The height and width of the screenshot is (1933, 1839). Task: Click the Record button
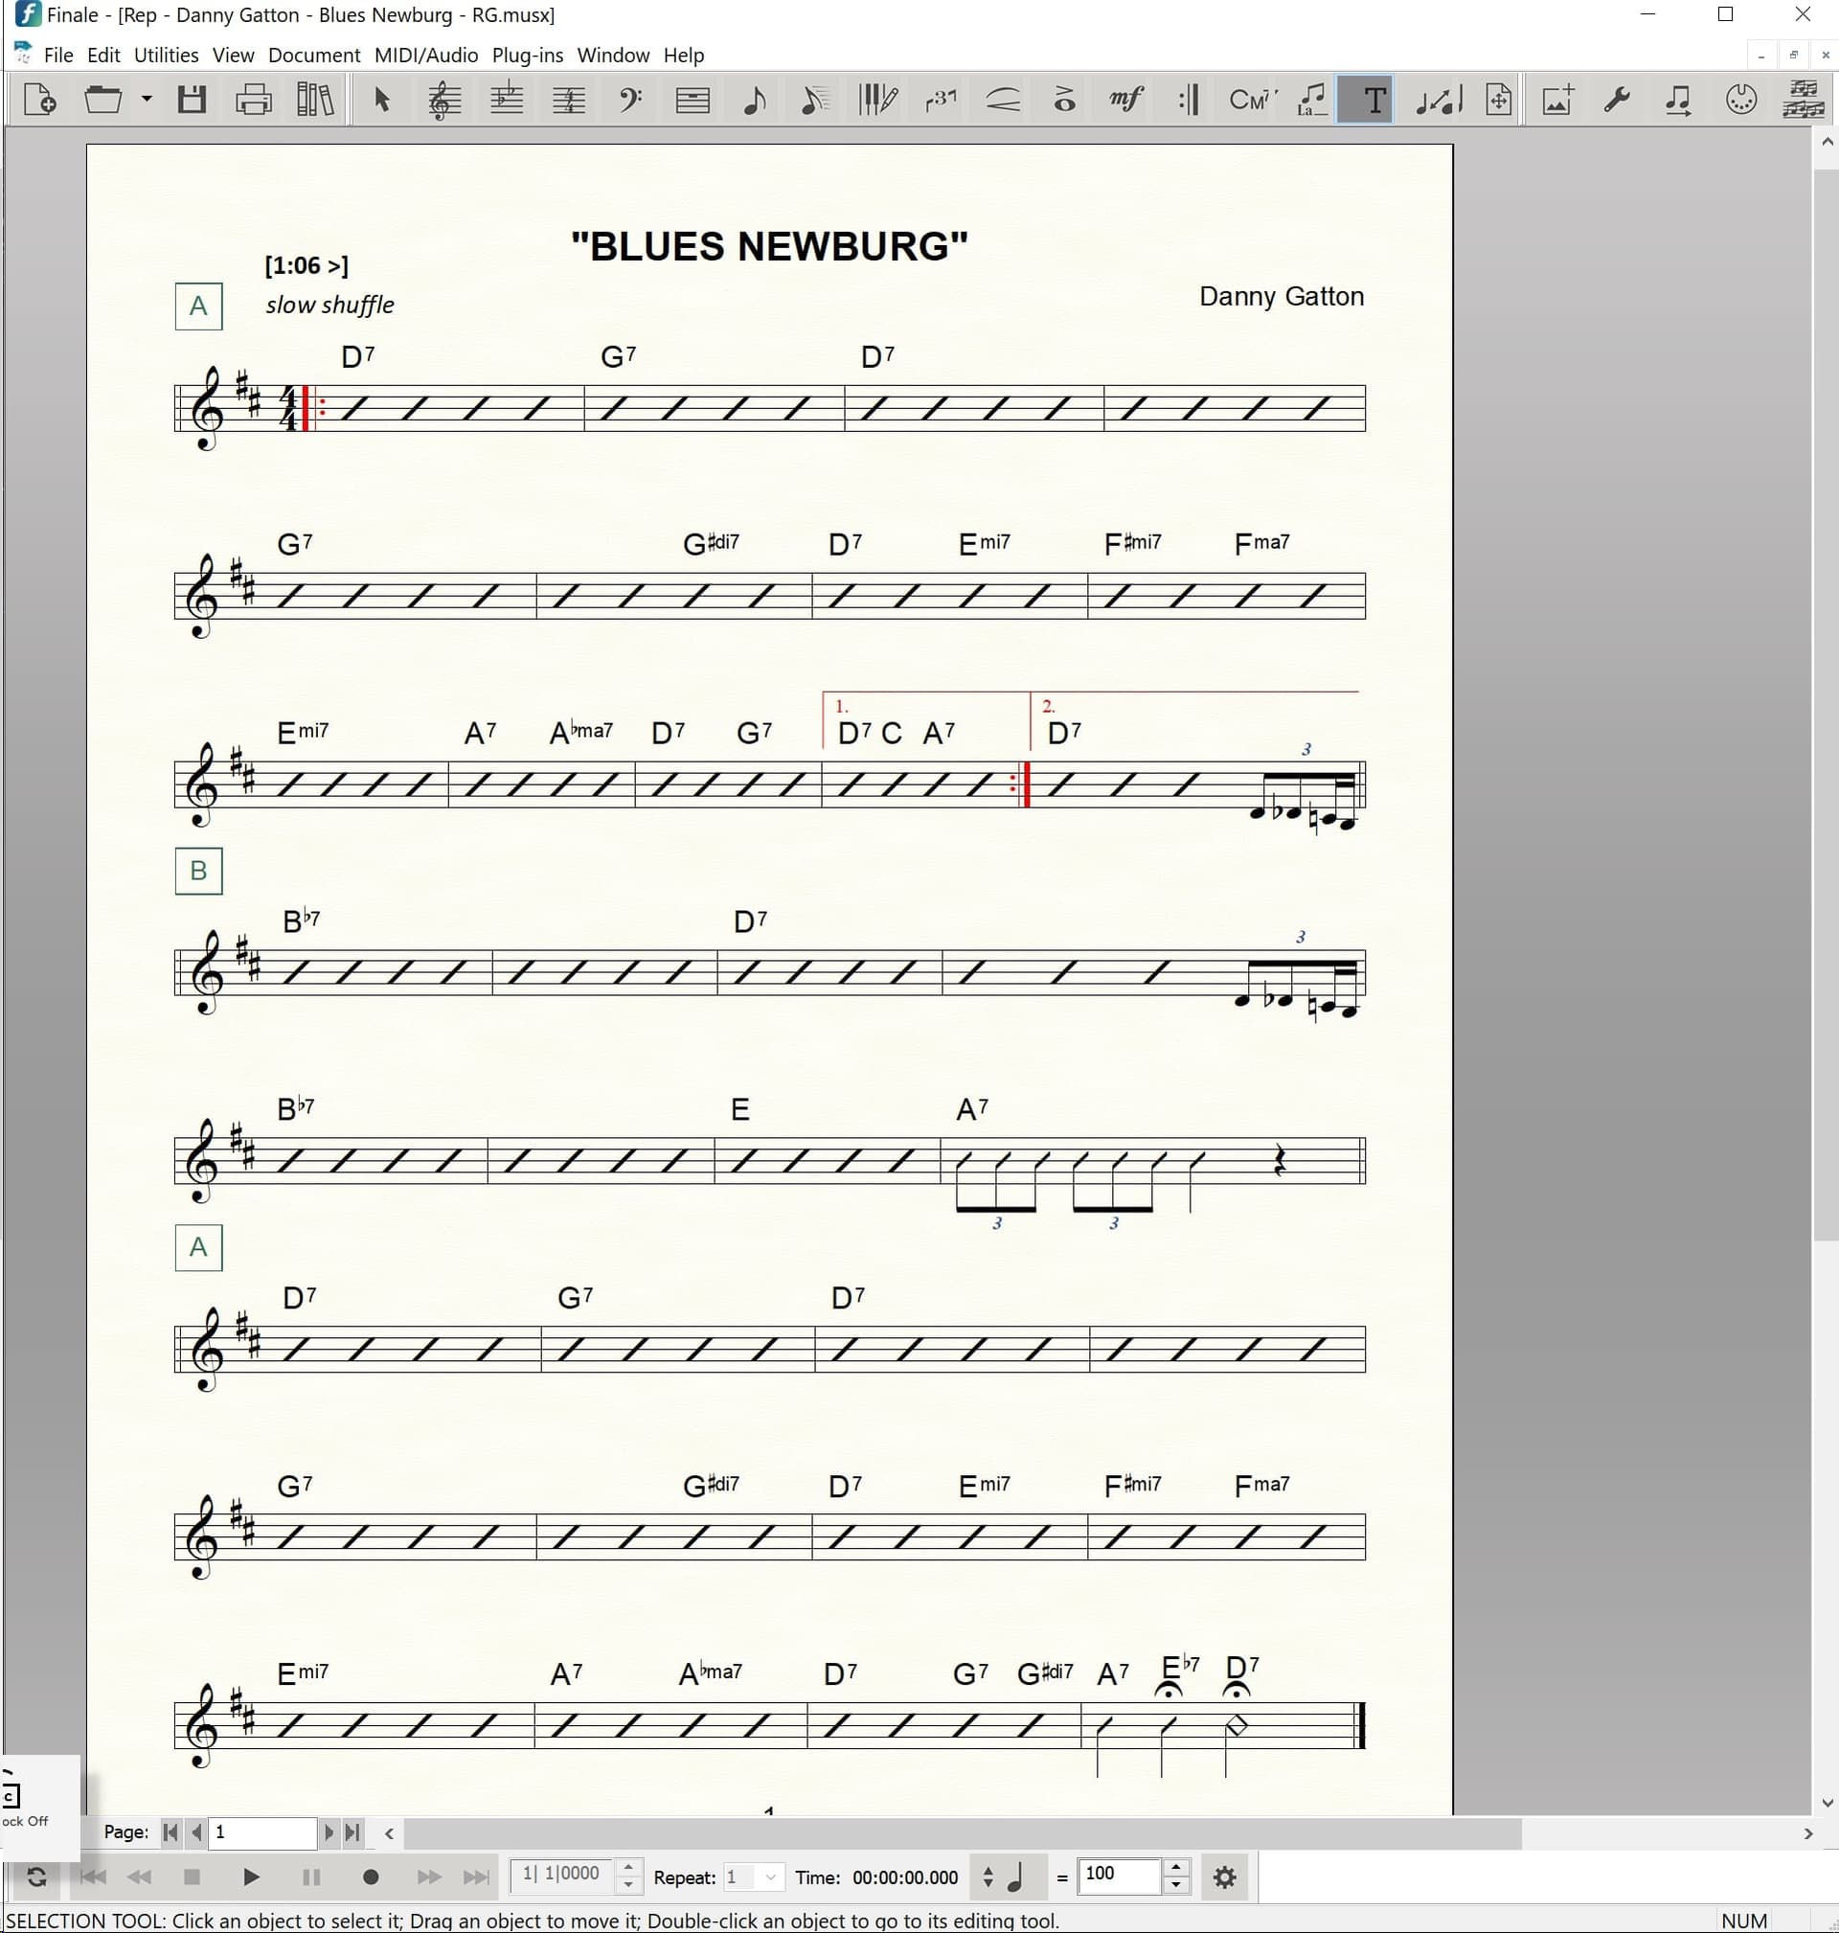pyautogui.click(x=371, y=1877)
